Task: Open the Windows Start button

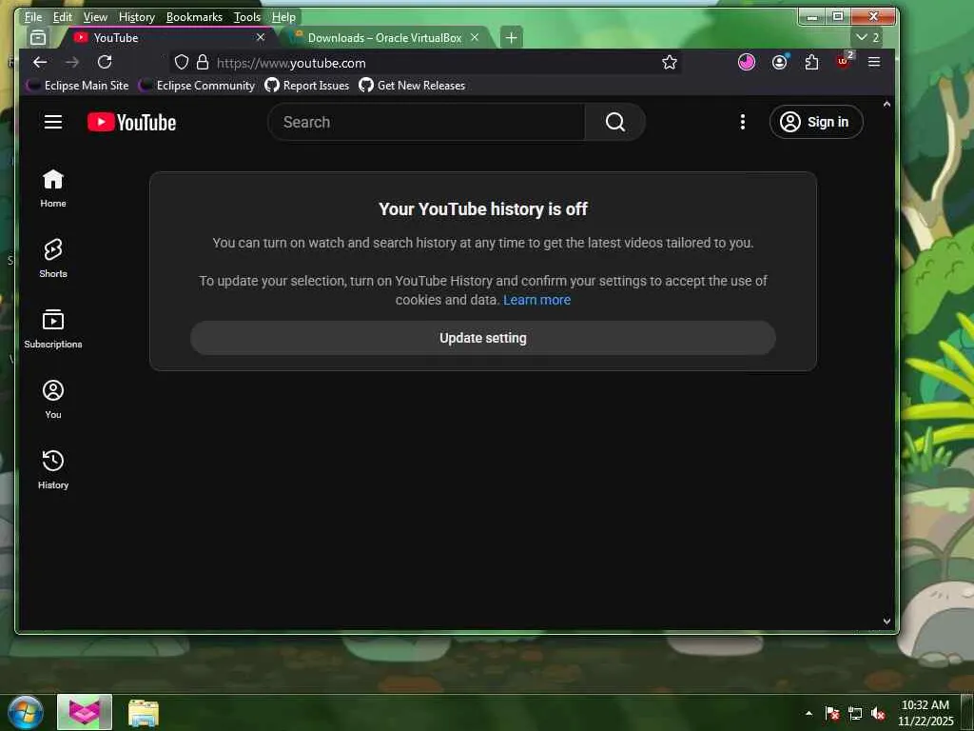Action: tap(26, 712)
